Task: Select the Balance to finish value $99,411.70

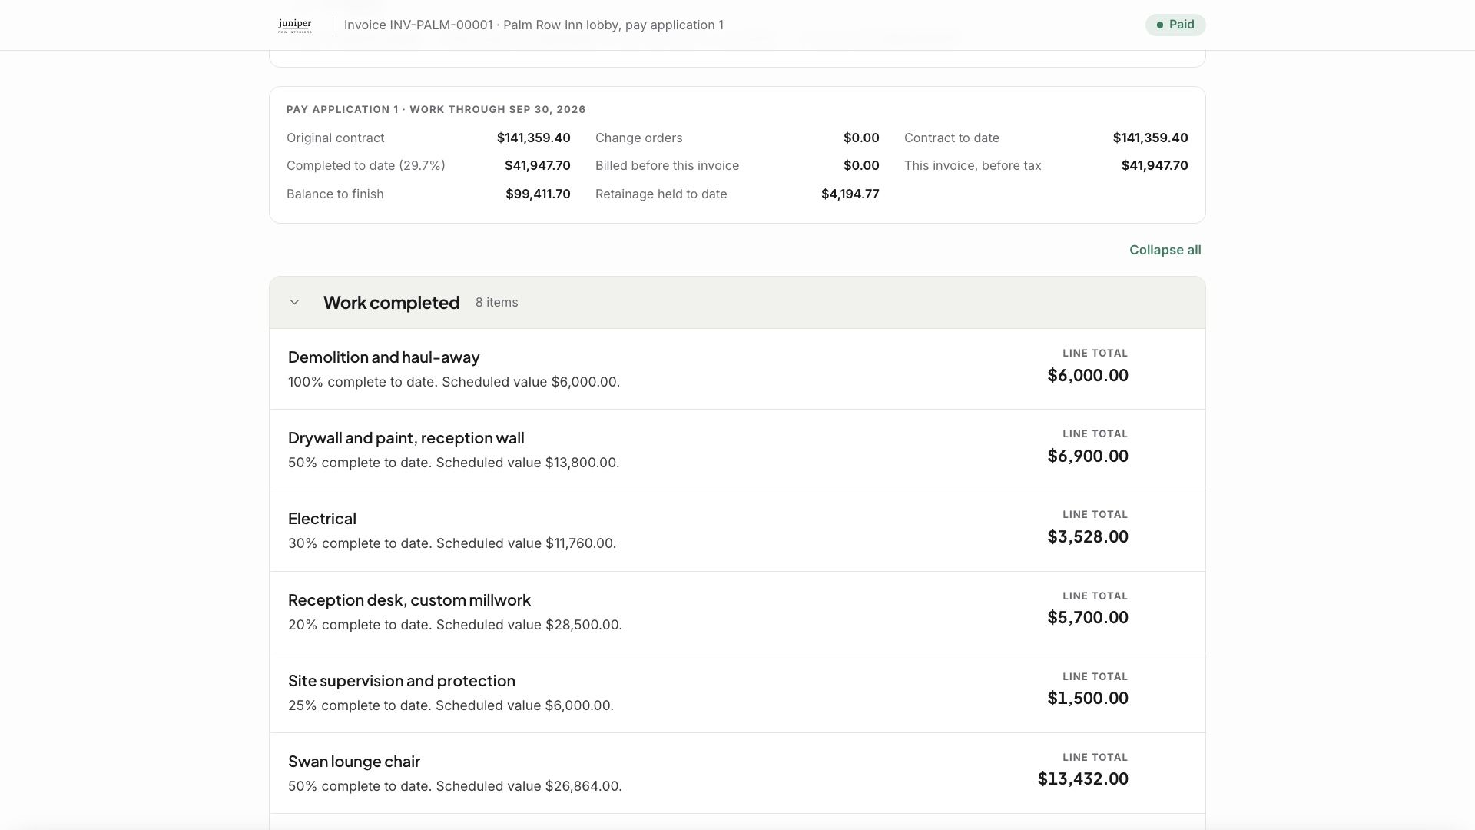Action: click(538, 194)
